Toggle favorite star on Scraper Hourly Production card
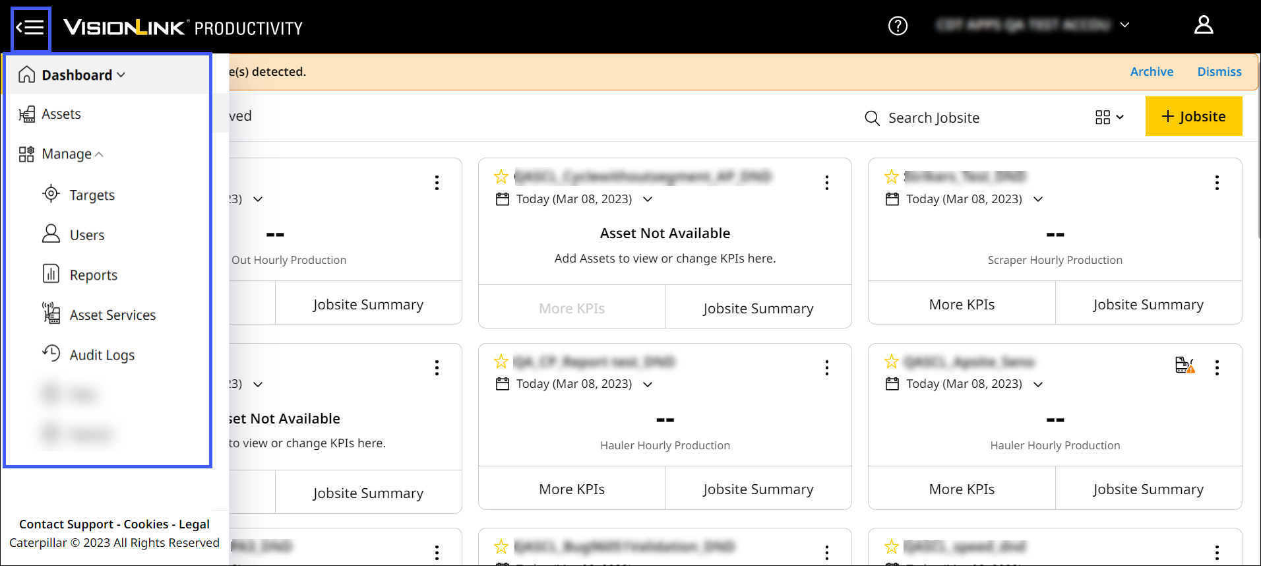1261x566 pixels. pos(892,177)
